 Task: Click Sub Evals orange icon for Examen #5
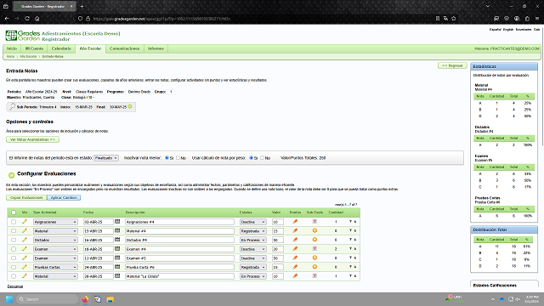click(314, 258)
